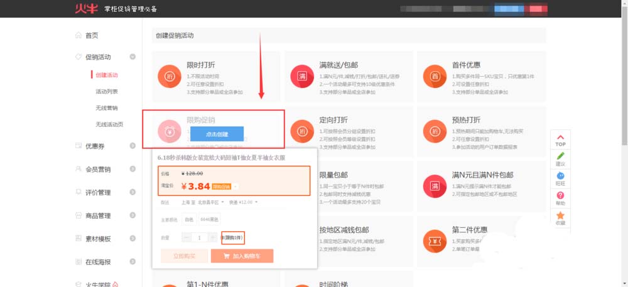The height and width of the screenshot is (287, 628).
Task: Click the product title 6.18秒杀韩版女装
Action: tap(221, 158)
